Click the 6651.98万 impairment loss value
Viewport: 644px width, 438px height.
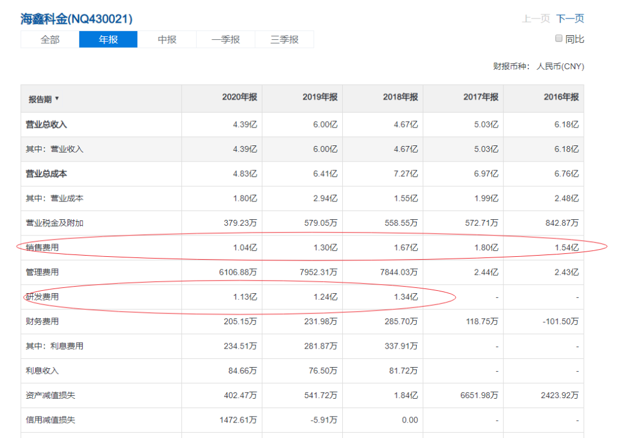[x=479, y=395]
